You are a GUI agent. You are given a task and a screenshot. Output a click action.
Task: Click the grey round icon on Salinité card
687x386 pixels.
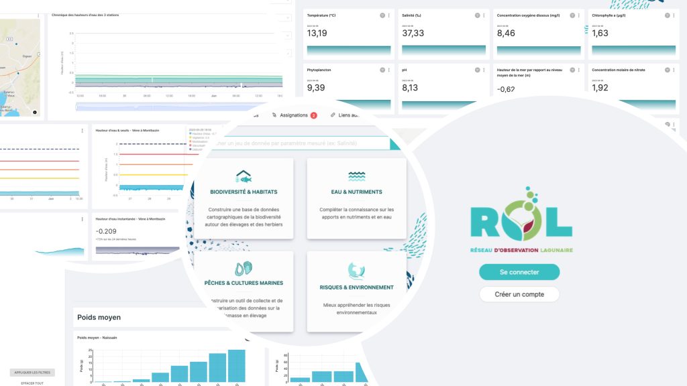478,15
